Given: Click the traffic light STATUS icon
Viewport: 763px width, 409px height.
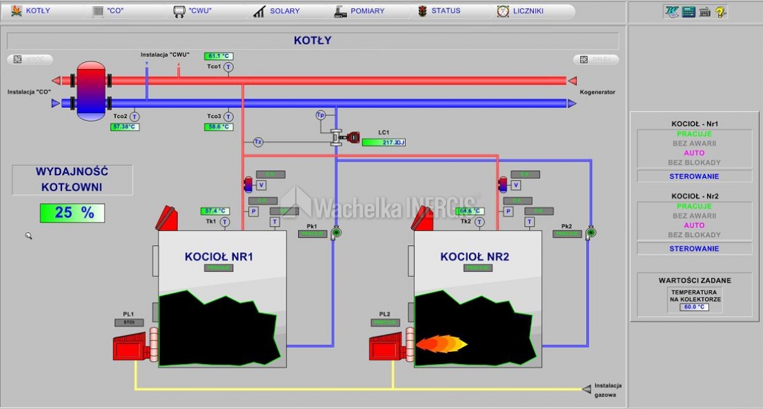Looking at the screenshot, I should point(422,11).
